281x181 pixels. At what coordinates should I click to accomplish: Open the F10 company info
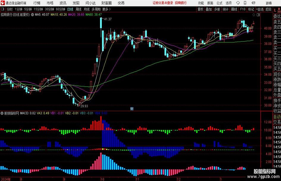click(243, 9)
